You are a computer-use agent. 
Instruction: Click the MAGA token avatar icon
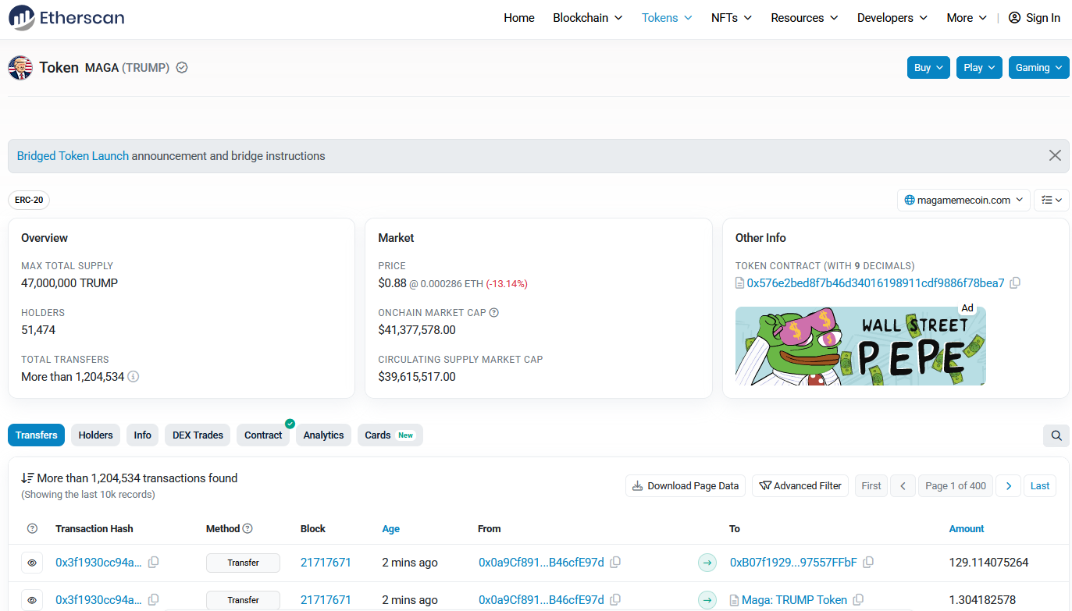click(20, 68)
